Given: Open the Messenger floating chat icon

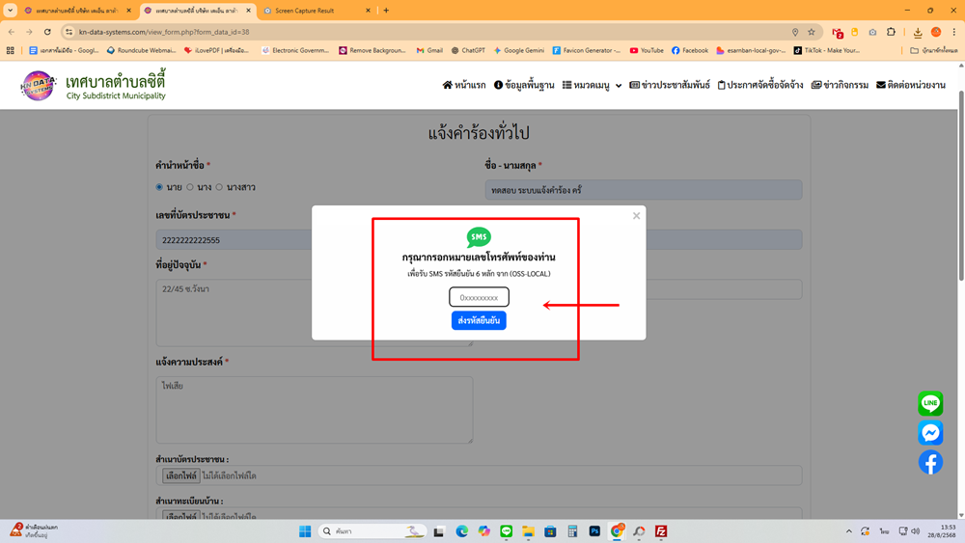Looking at the screenshot, I should 930,433.
